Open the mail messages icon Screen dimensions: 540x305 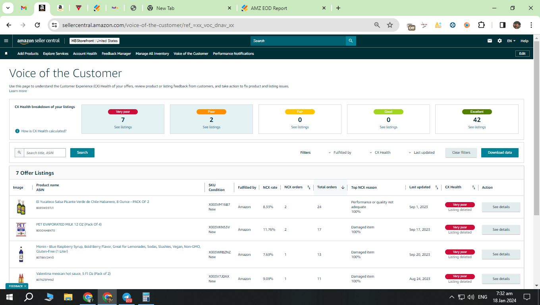tap(490, 41)
